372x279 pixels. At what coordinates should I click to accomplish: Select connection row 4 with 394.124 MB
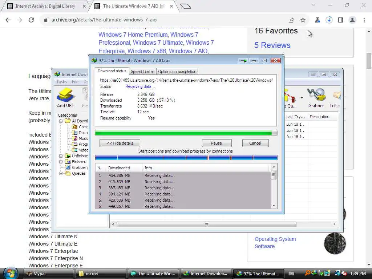[183, 194]
